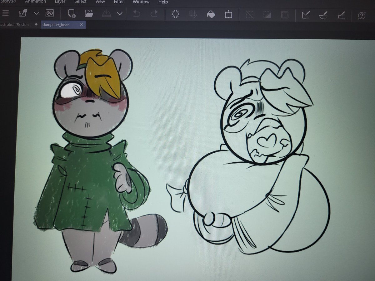The image size is (375, 281).
Task: Click the pen-shaped quick access icon
Action: click(x=23, y=13)
